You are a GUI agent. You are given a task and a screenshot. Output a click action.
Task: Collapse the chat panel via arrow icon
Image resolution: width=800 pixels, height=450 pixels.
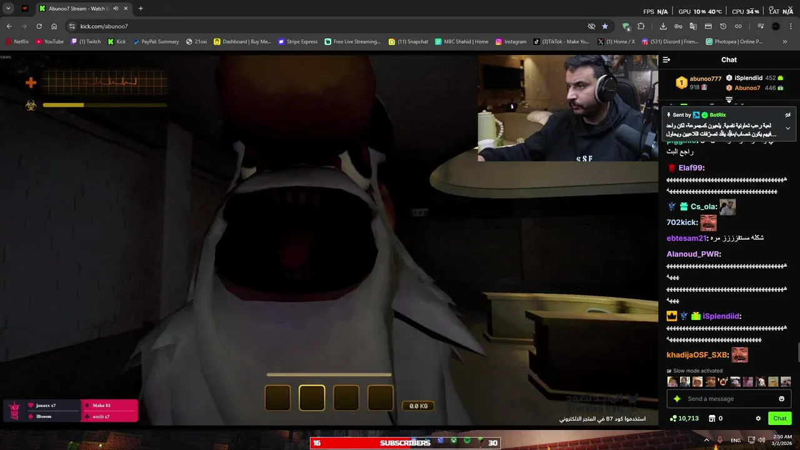[x=666, y=60]
